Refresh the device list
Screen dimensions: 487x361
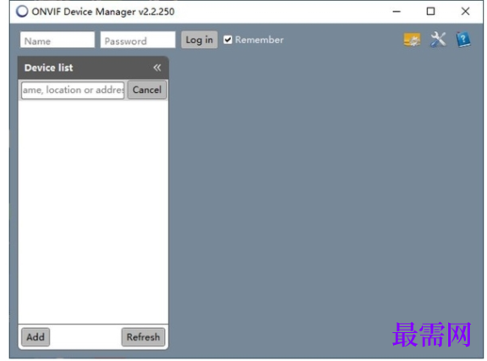pyautogui.click(x=143, y=337)
